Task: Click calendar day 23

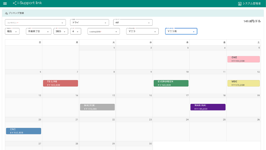Action: [x=134, y=129]
